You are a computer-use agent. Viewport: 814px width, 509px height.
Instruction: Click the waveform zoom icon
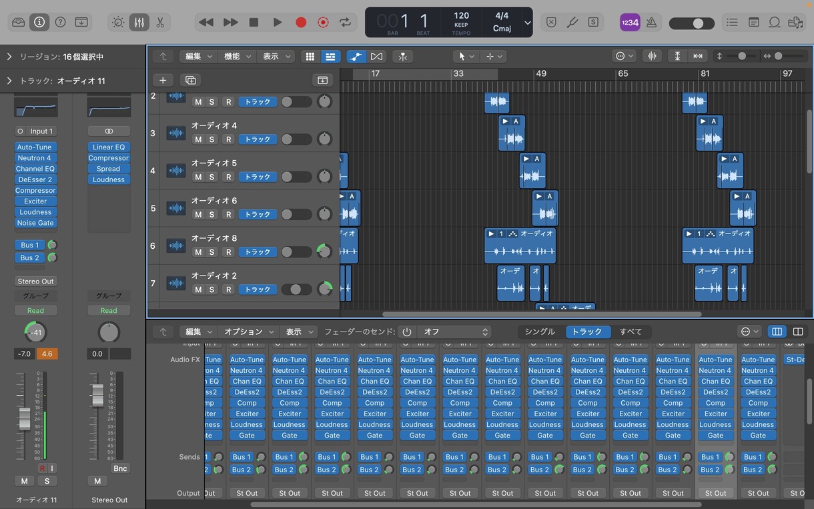[x=652, y=57]
